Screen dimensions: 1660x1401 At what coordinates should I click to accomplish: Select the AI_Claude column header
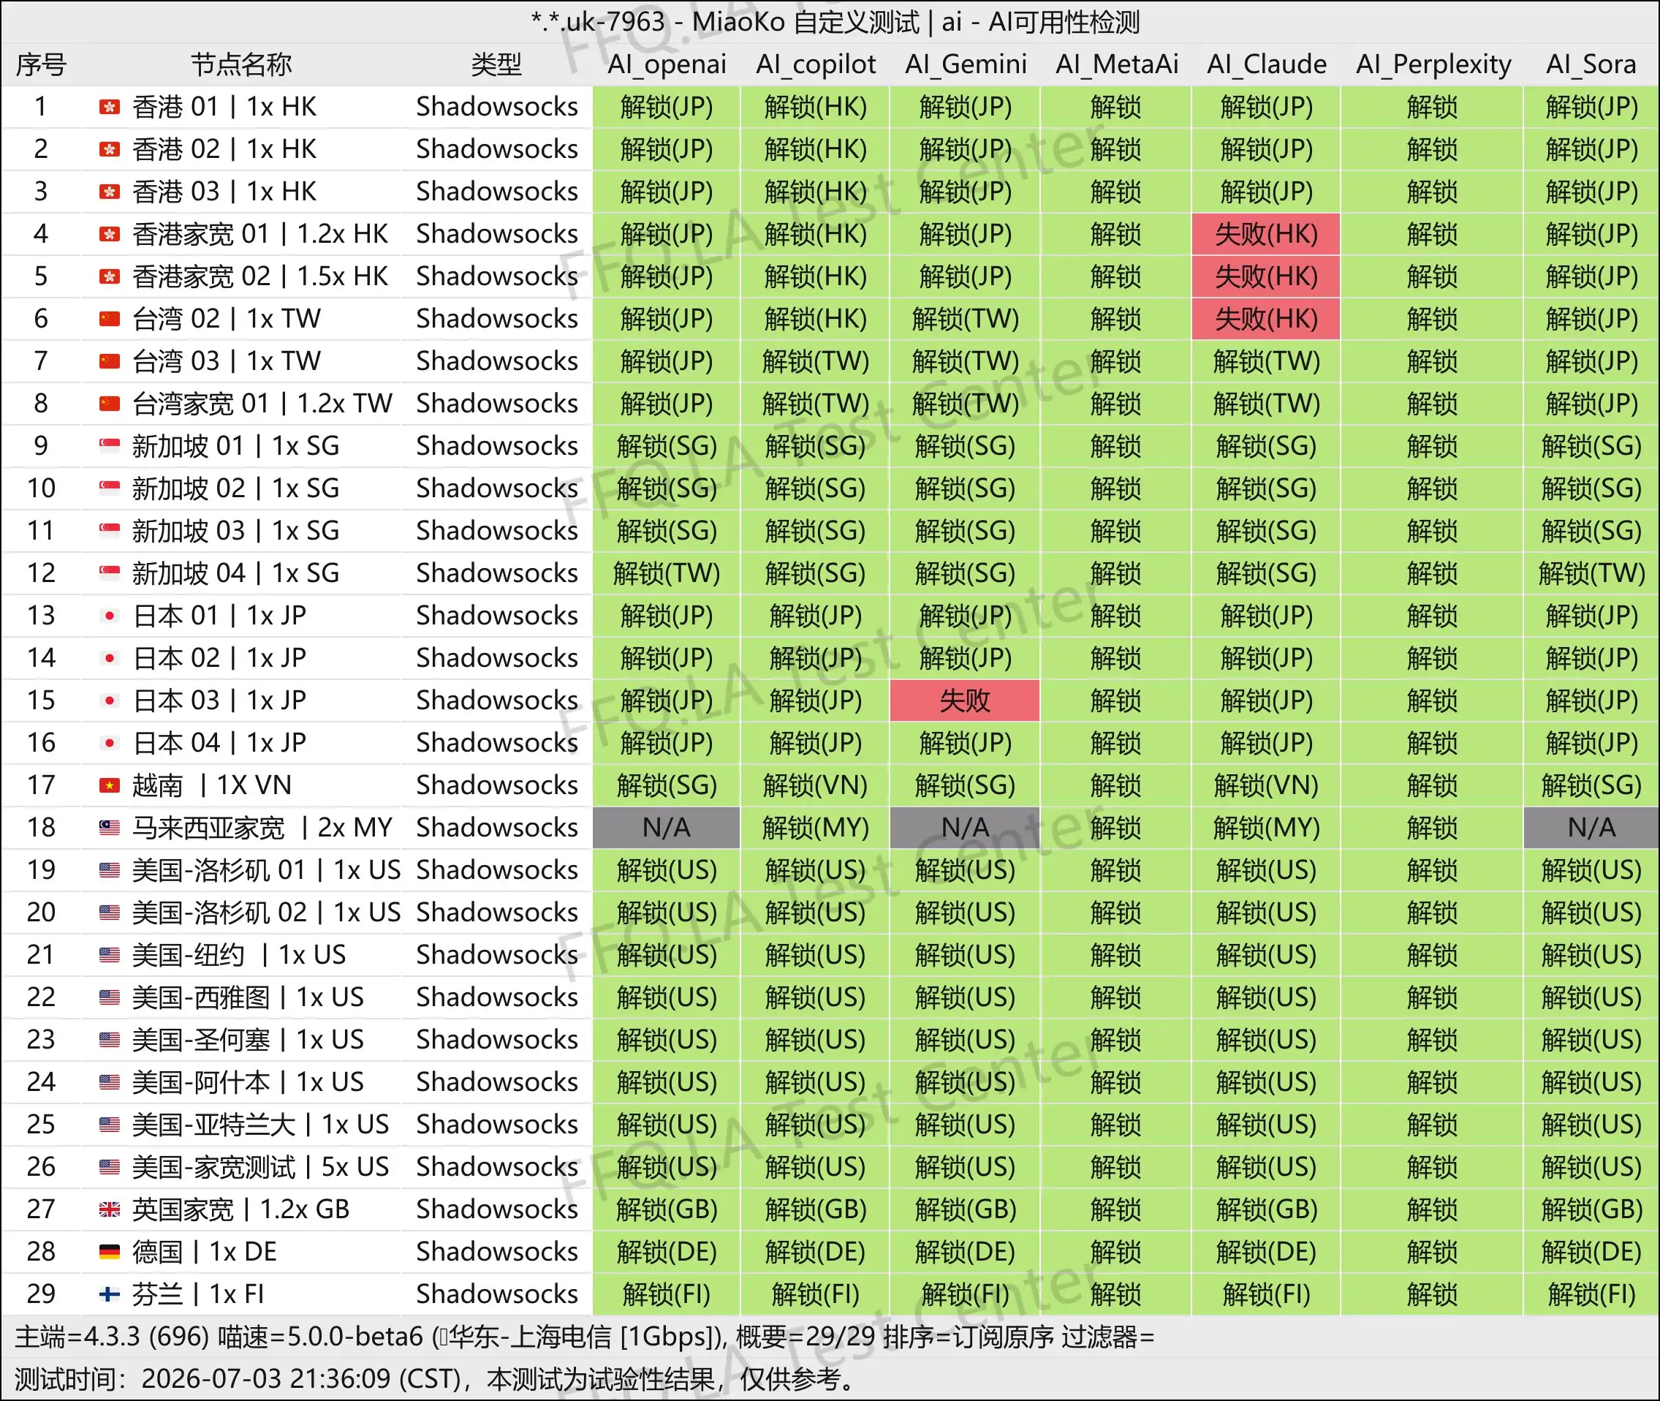coord(1266,64)
